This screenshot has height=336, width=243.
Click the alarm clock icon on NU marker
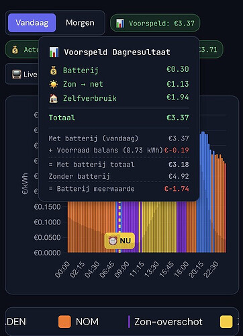point(113,241)
